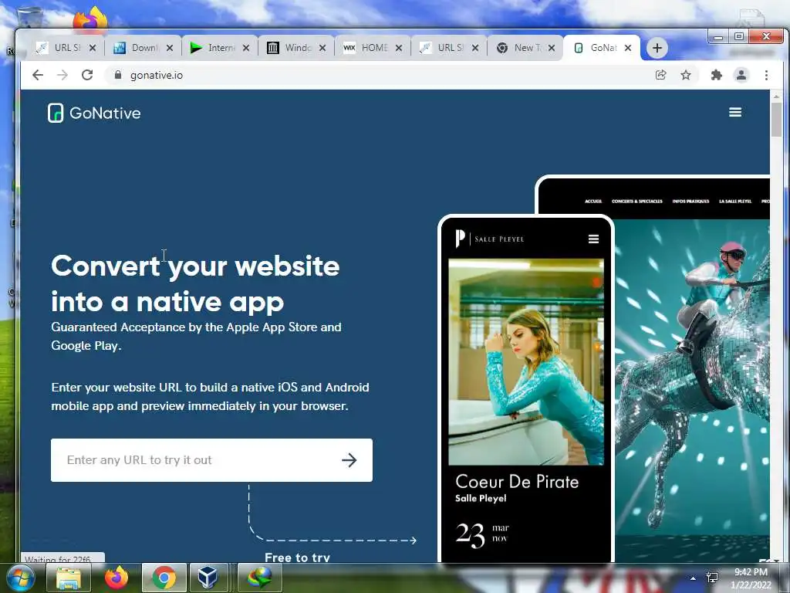
Task: Open Windows Start button
Action: (x=20, y=578)
